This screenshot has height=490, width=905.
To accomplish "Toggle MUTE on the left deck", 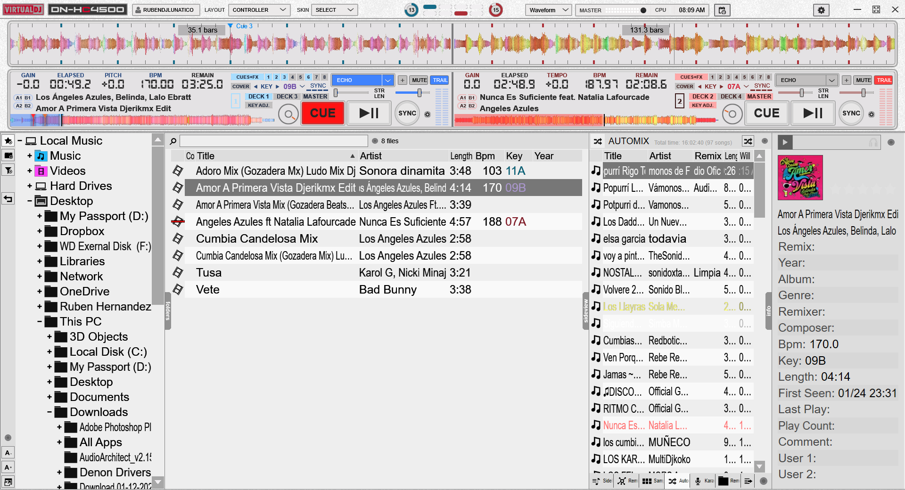I will [x=419, y=80].
